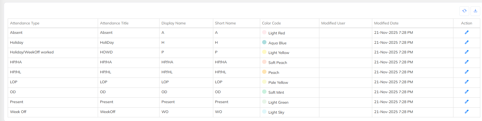Click edit icon on HP/HL row
This screenshot has height=121, width=482.
(x=467, y=72)
